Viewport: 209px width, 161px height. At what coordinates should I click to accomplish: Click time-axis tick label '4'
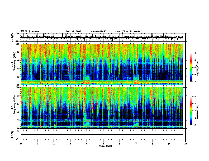(x=87, y=144)
